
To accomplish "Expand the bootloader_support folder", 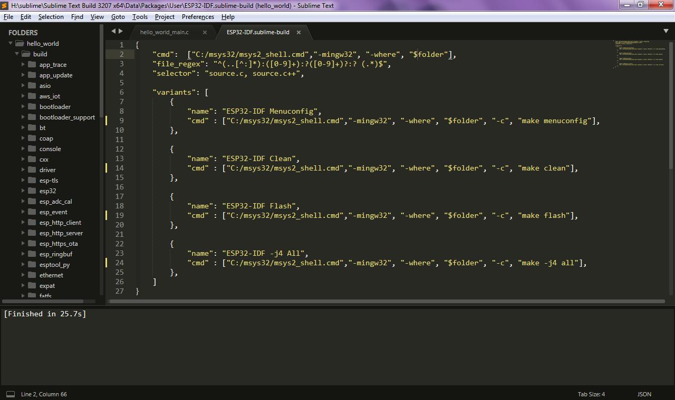I will [23, 117].
